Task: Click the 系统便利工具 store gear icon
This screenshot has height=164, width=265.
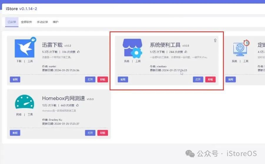Action: tap(132, 48)
